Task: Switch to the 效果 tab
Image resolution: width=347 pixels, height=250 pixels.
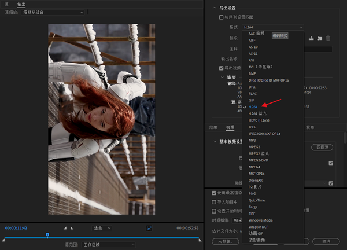Action: click(x=213, y=127)
